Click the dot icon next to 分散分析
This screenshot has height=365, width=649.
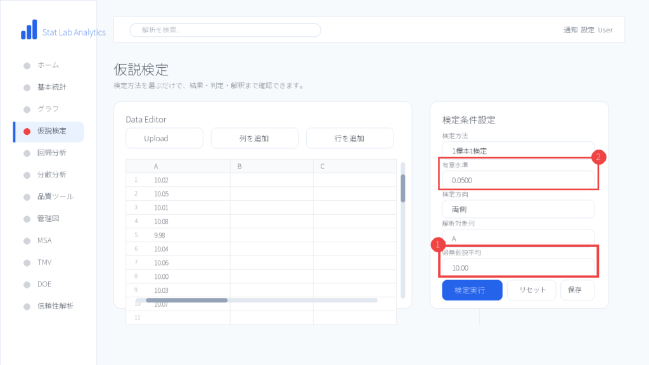coord(27,176)
